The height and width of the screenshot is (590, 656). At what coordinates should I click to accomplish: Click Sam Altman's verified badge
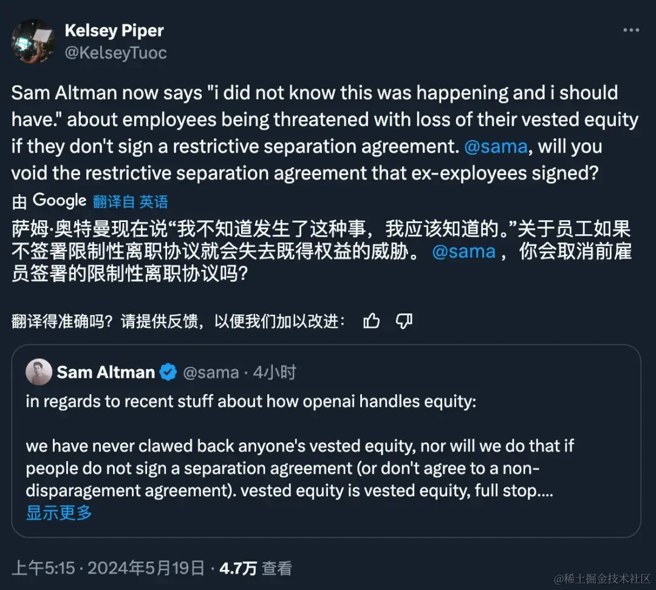point(168,372)
